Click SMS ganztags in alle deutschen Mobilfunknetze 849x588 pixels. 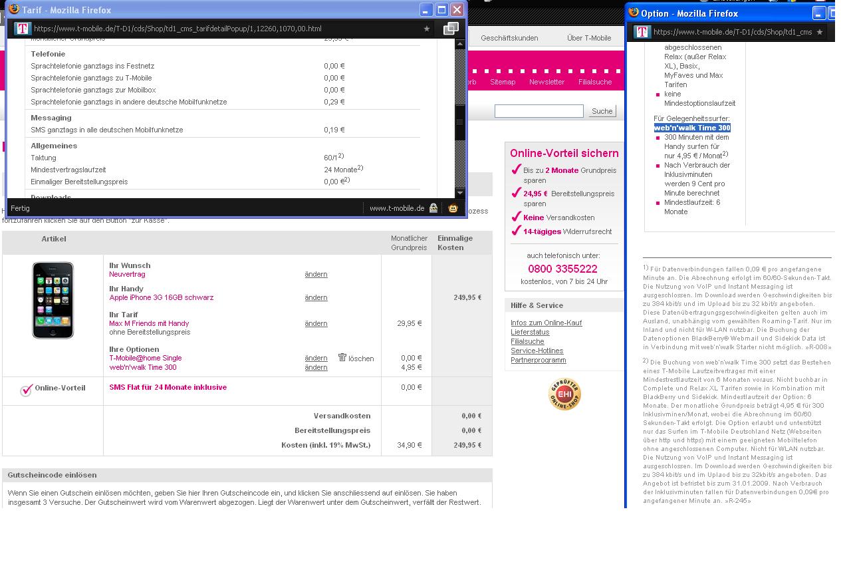tap(106, 130)
